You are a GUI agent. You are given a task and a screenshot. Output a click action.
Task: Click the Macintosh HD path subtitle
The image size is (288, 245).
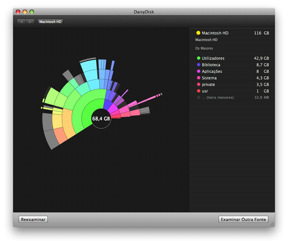206,40
